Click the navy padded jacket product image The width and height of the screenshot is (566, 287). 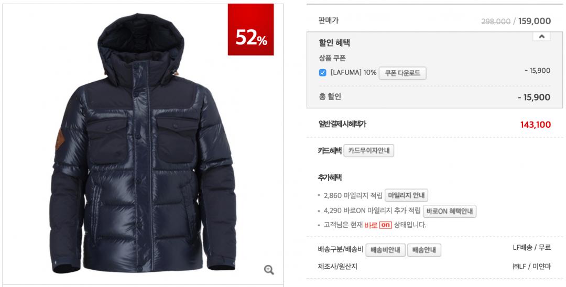[x=143, y=143]
